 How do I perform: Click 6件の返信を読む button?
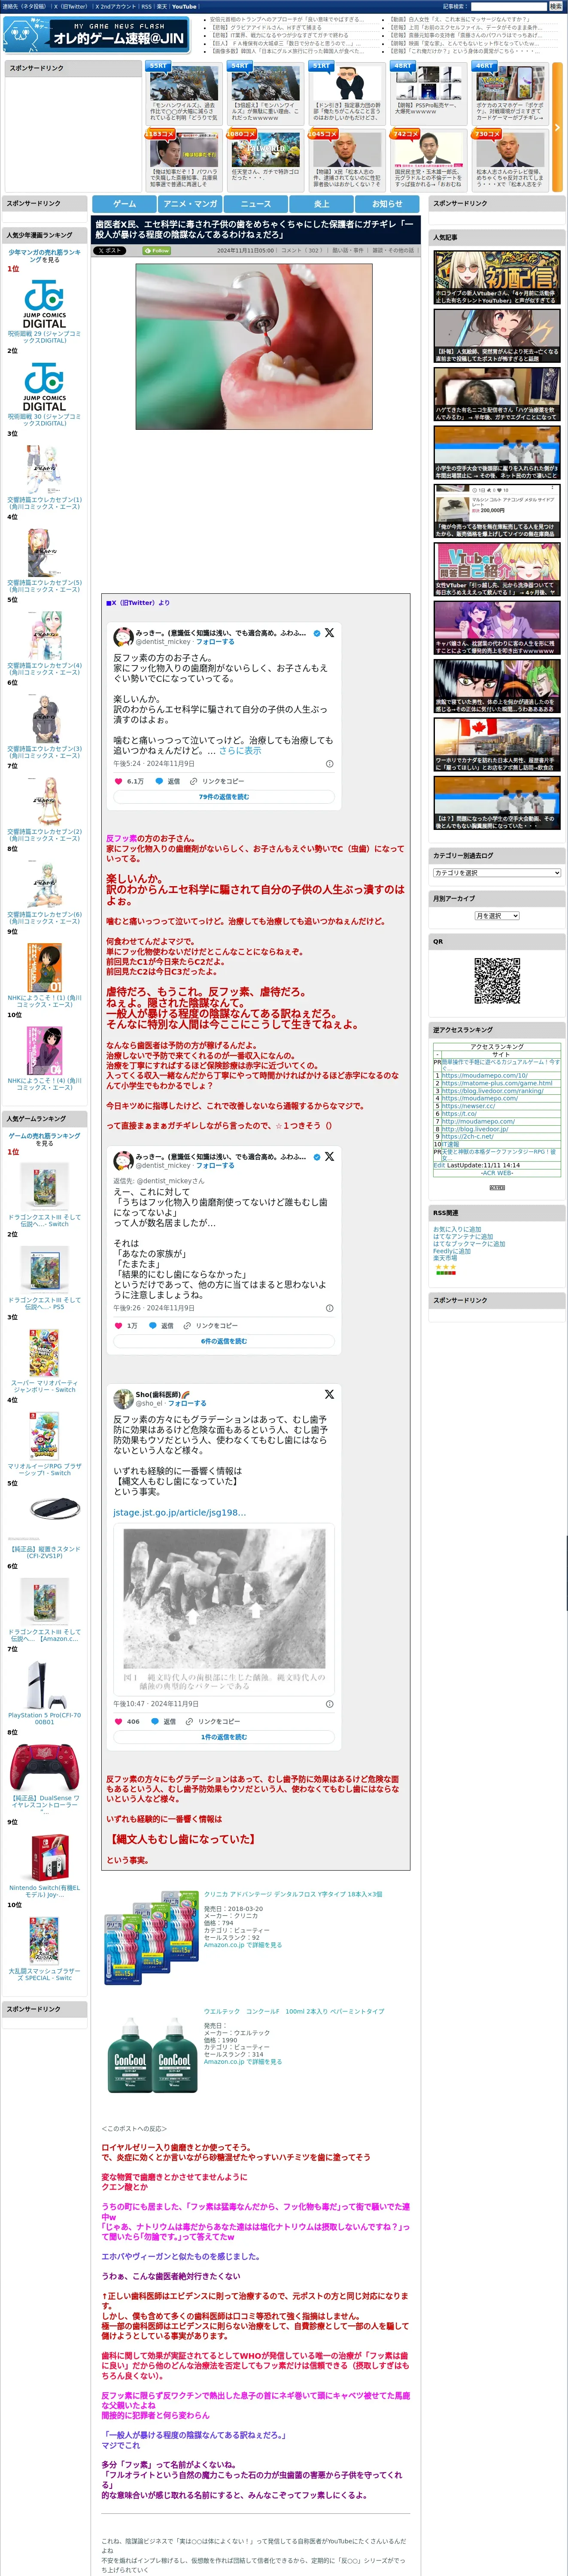[224, 1341]
